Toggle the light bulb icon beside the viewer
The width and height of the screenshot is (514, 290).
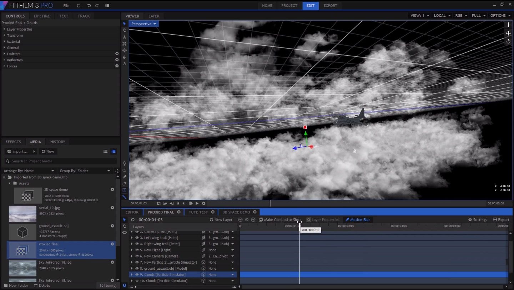(125, 163)
